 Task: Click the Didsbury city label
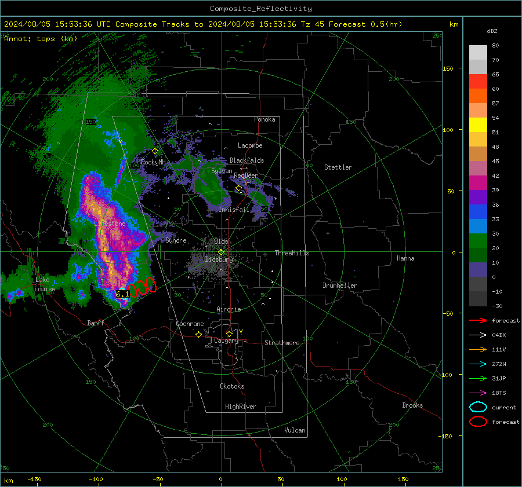(219, 259)
